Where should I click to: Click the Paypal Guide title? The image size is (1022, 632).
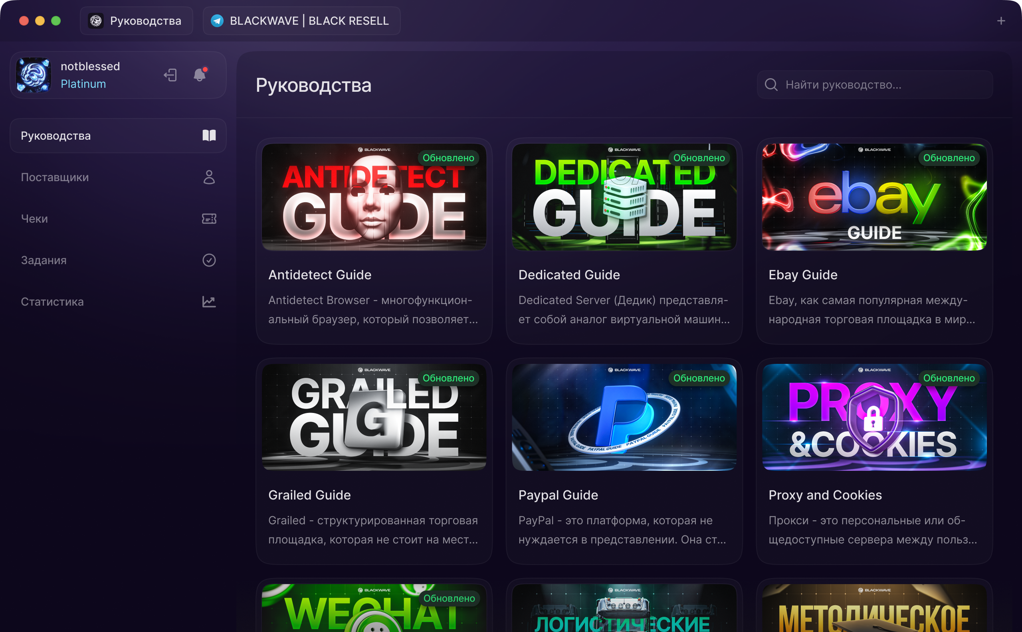click(x=558, y=495)
